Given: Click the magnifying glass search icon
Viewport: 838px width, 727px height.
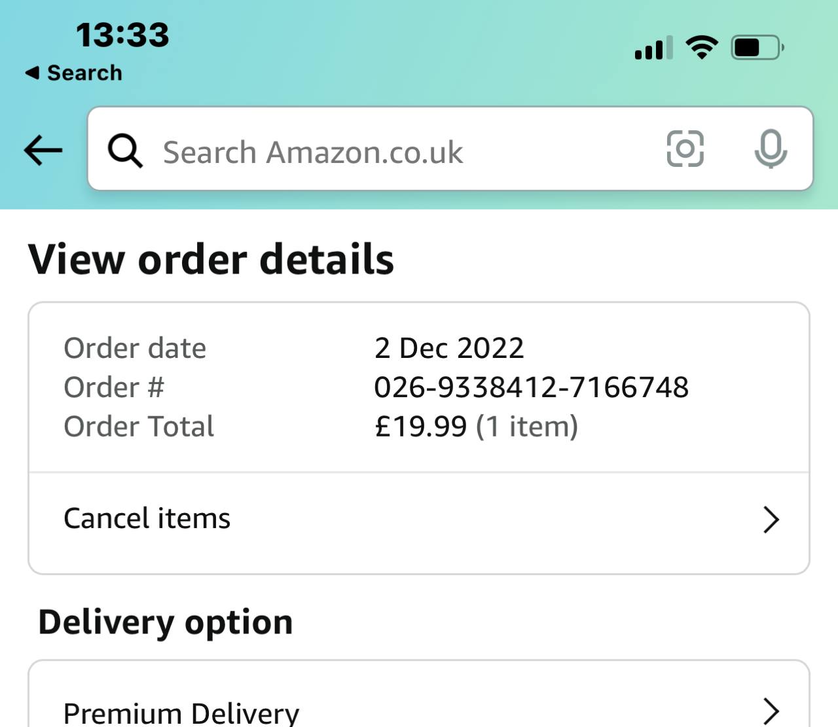Looking at the screenshot, I should pos(125,151).
